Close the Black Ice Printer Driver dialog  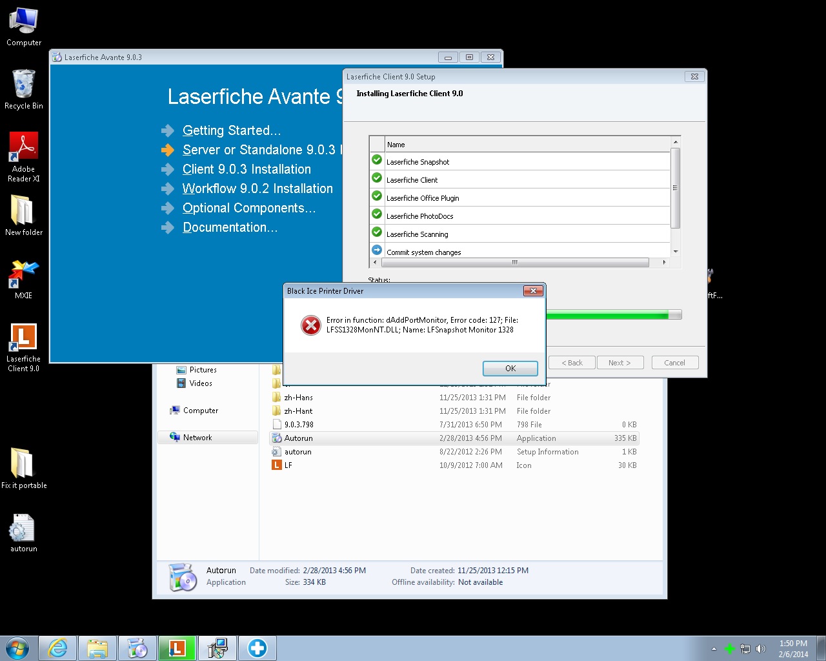point(533,291)
